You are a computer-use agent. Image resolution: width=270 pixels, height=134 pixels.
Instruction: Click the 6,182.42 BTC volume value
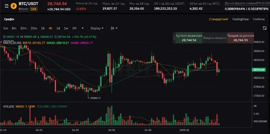coord(196,9)
